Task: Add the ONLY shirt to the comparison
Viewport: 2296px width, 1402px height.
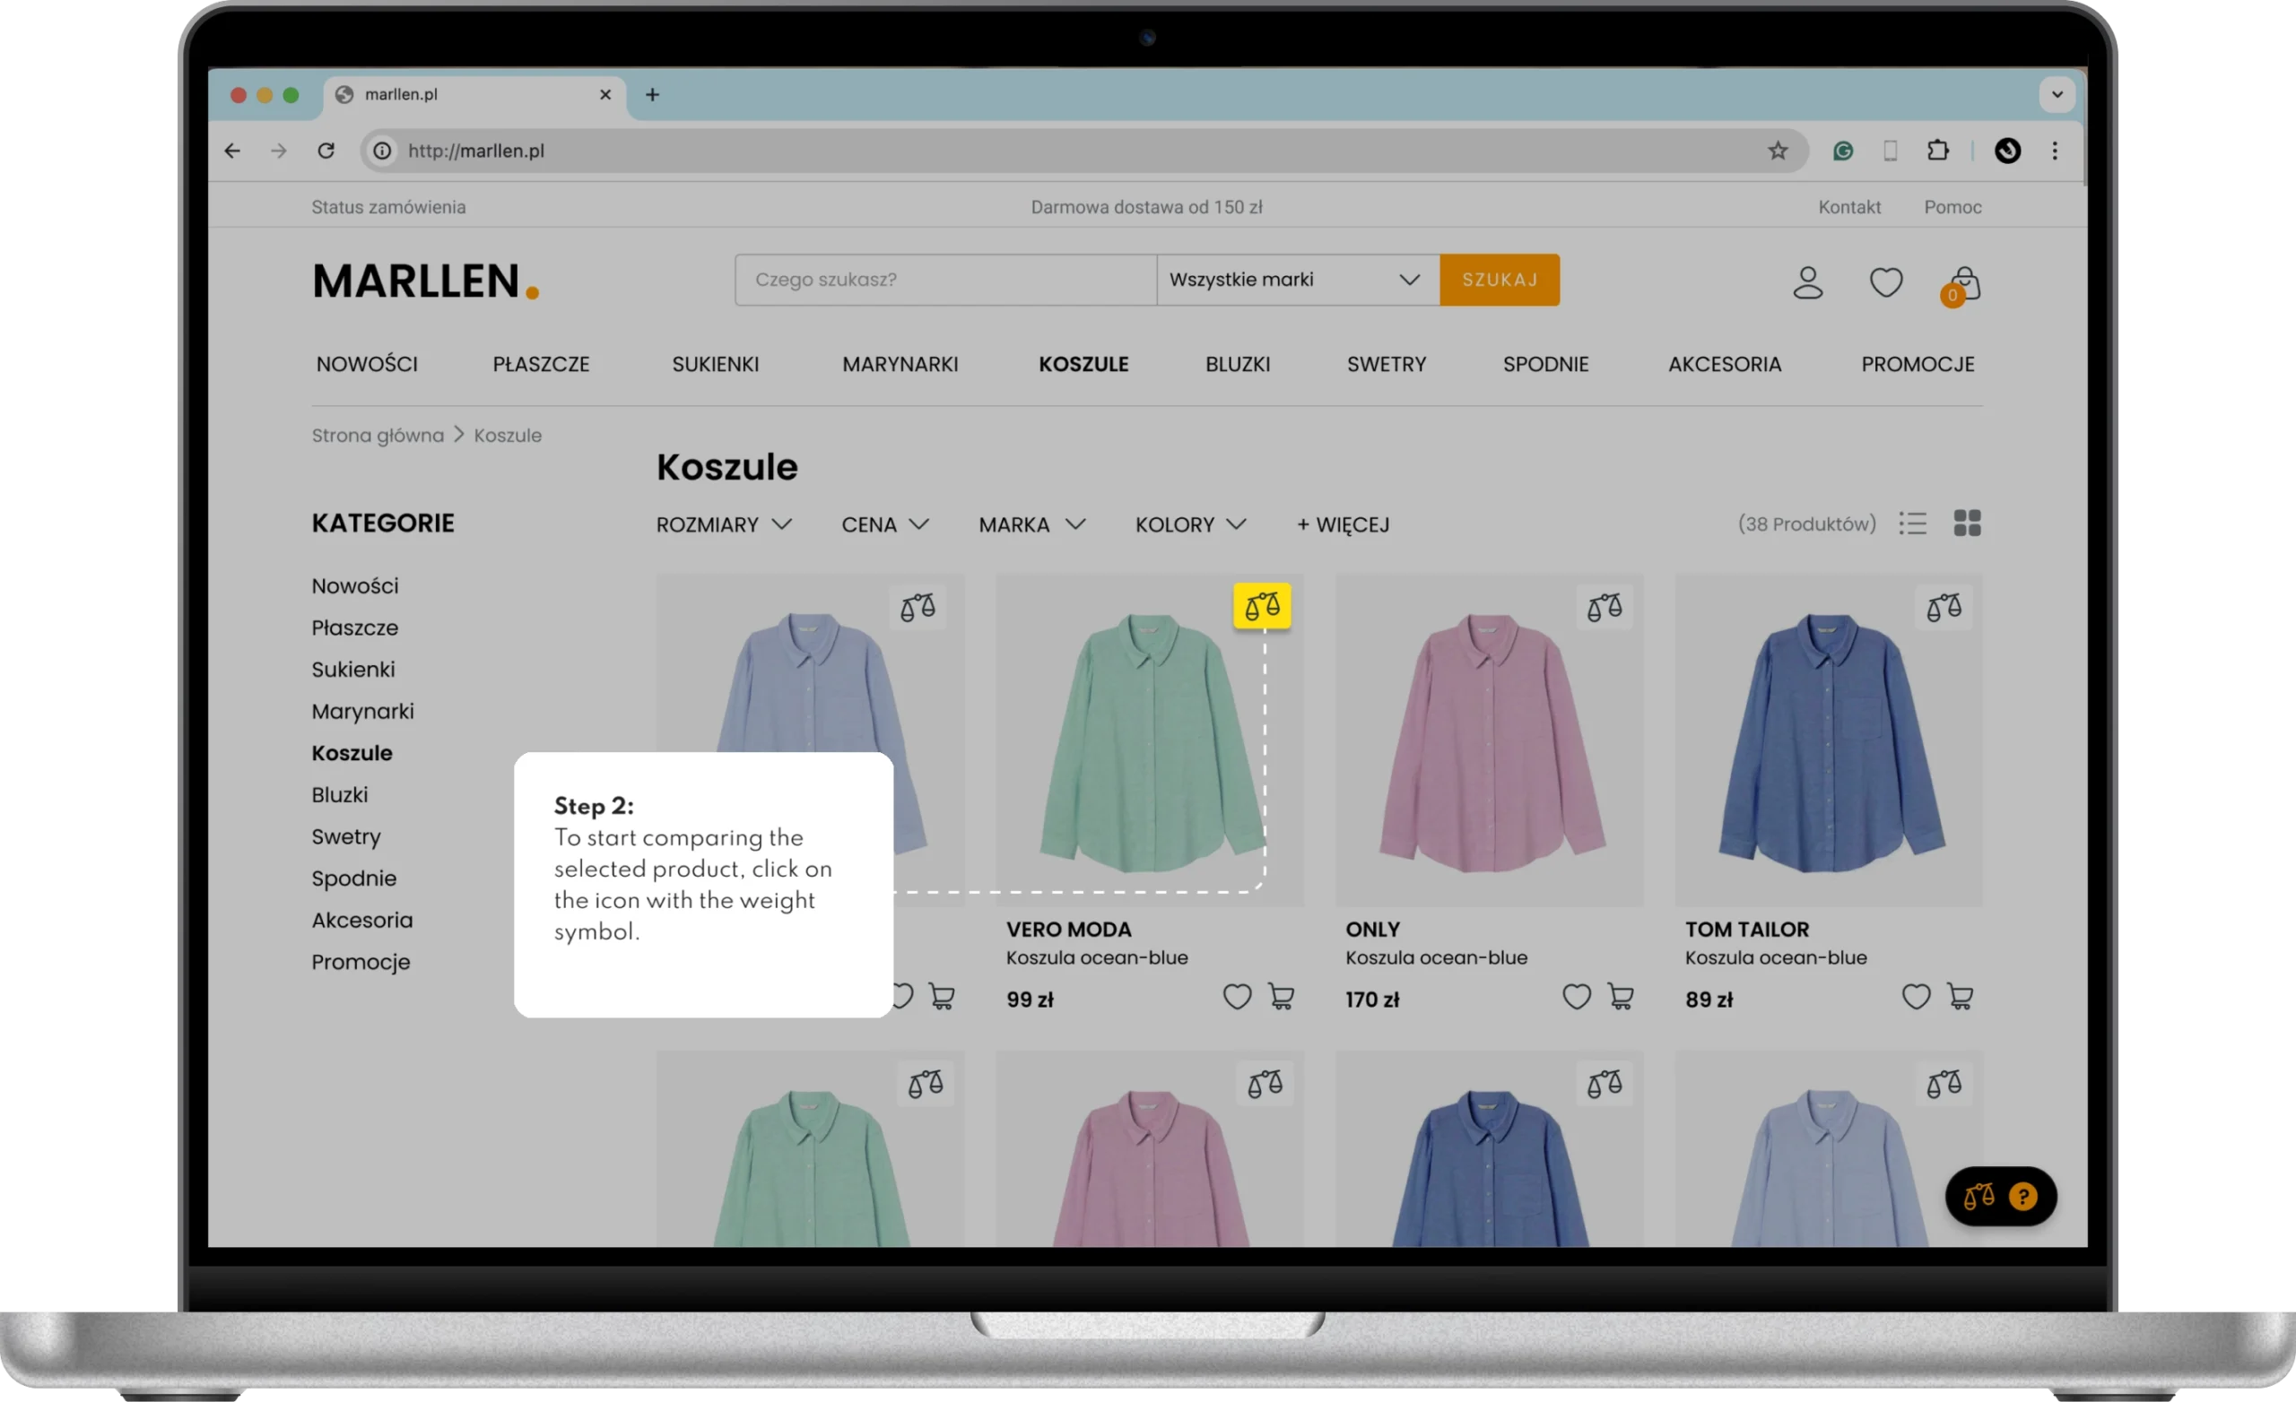Action: 1604,608
